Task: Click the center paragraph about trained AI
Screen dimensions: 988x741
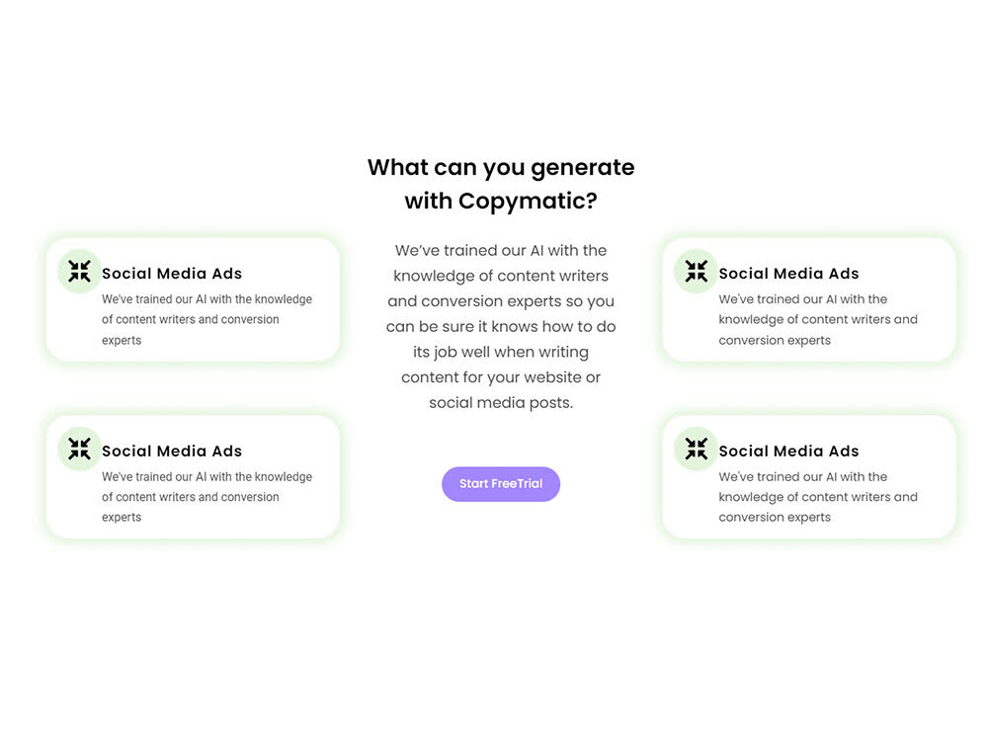Action: [501, 326]
